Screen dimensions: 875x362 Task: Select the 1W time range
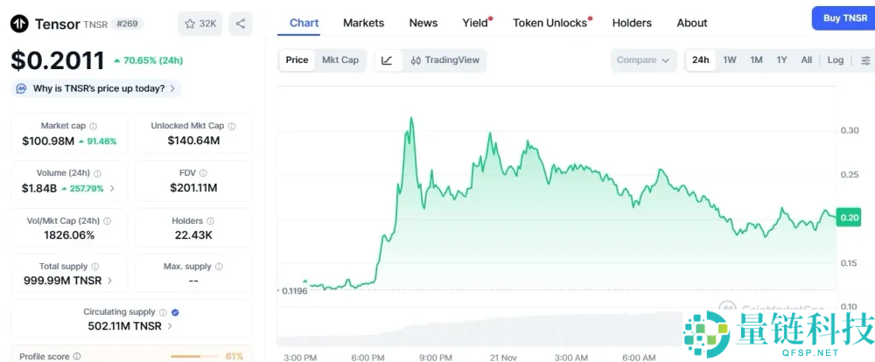click(x=729, y=60)
